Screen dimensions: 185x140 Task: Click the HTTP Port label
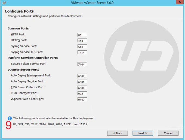pos(18,35)
